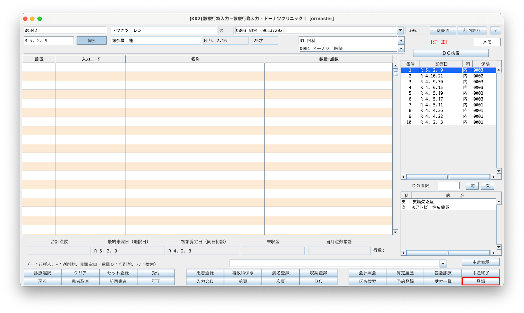524x313 pixels.
Task: Click the 戻る button
Action: [42, 281]
